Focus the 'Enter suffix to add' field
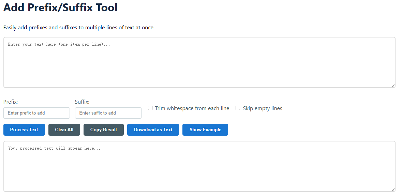This screenshot has height=196, width=401. (x=108, y=113)
